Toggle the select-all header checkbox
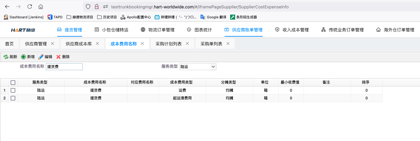This screenshot has width=420, height=141. tap(13, 83)
